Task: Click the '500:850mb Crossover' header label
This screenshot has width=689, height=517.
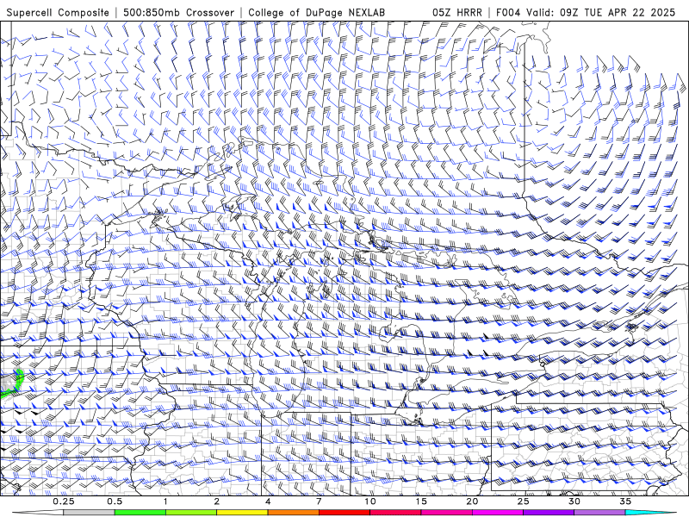Action: click(x=178, y=13)
